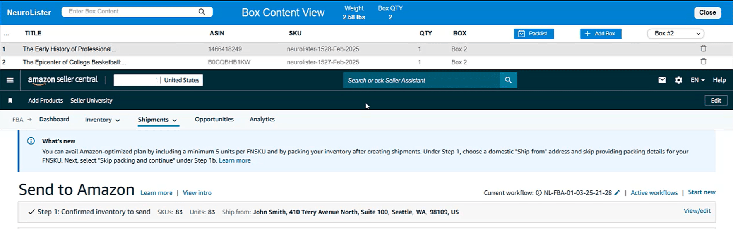Viewport: 733px width, 229px height.
Task: Open the Inventory dropdown menu
Action: coord(102,120)
